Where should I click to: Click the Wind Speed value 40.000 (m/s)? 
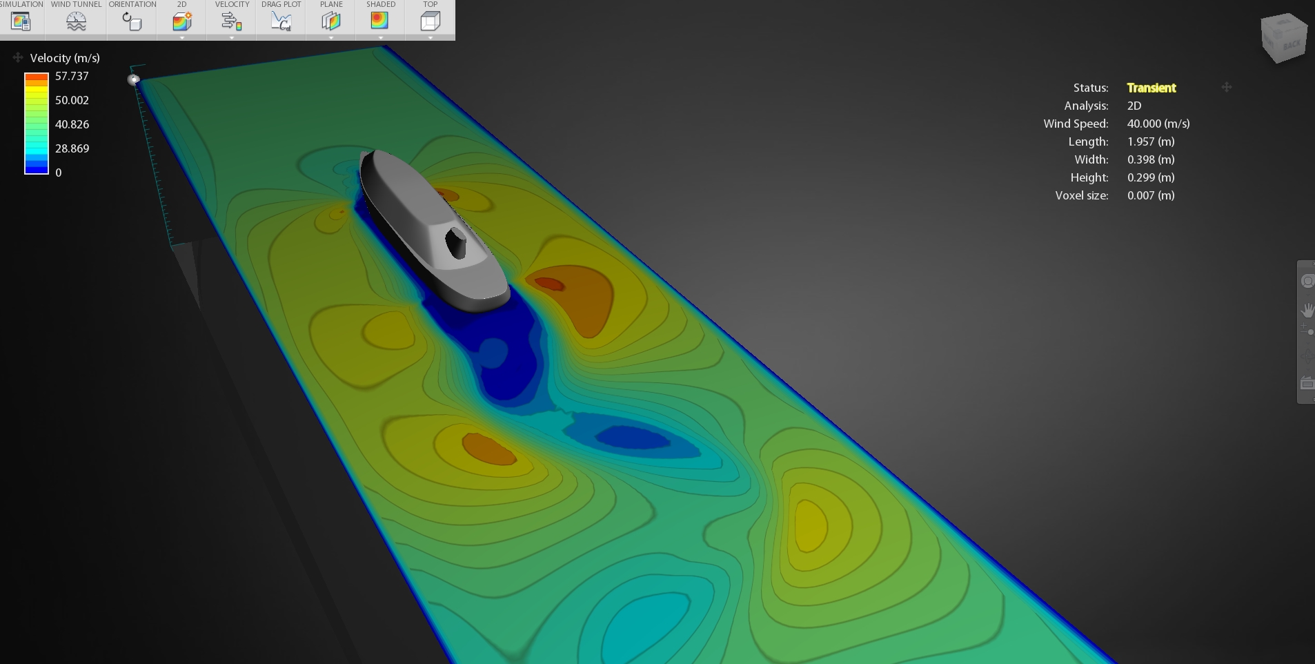tap(1158, 124)
